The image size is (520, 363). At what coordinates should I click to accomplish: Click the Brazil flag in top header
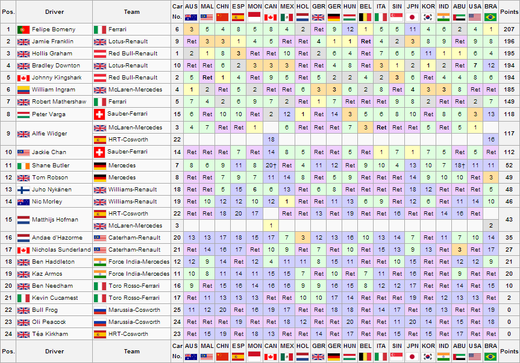coord(490,17)
